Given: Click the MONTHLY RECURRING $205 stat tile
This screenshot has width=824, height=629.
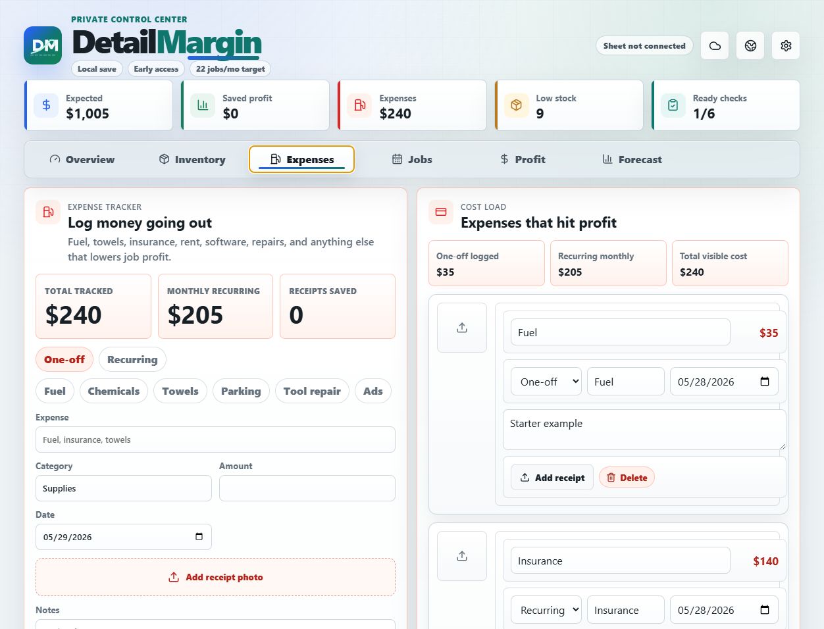Looking at the screenshot, I should tap(215, 307).
